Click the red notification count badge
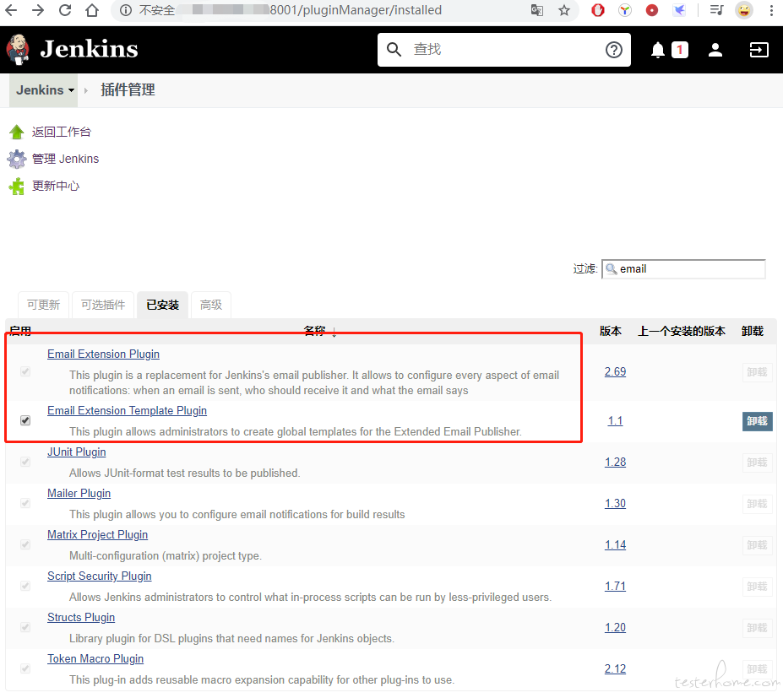The width and height of the screenshot is (783, 698). [680, 50]
